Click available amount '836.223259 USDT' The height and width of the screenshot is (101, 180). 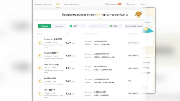point(100,41)
